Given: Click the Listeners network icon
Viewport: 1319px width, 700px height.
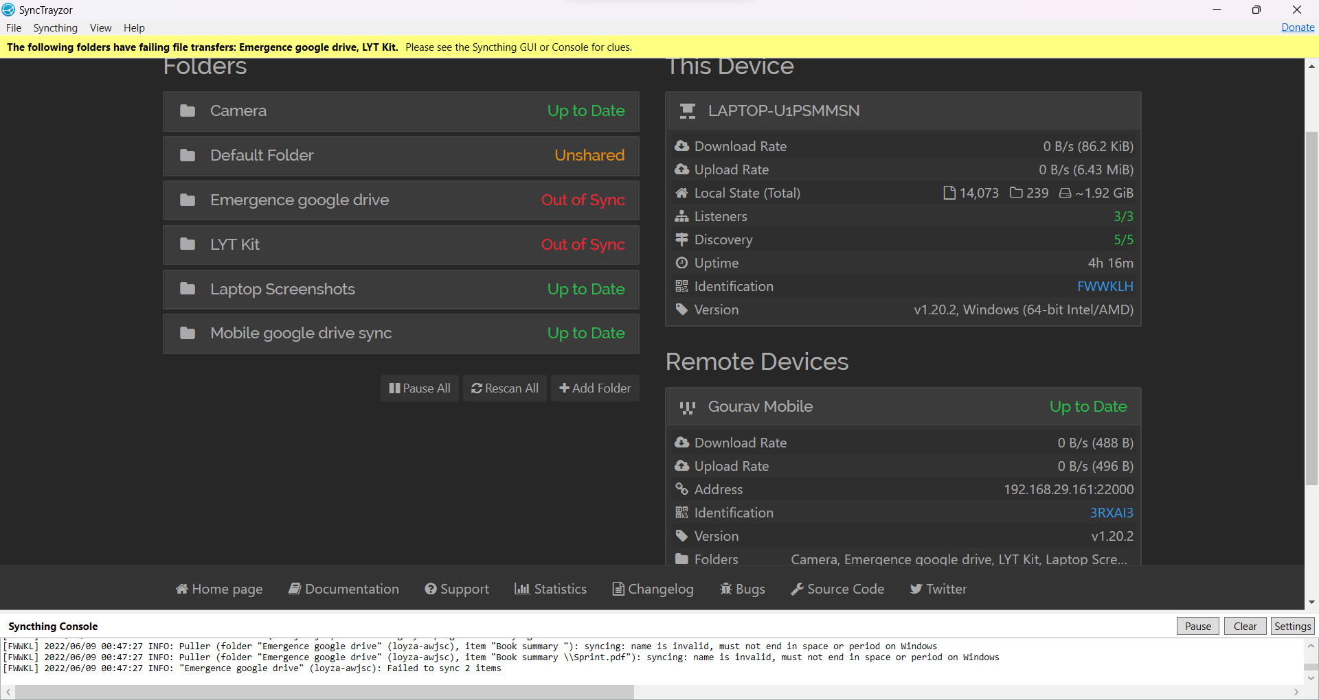Looking at the screenshot, I should [x=681, y=216].
